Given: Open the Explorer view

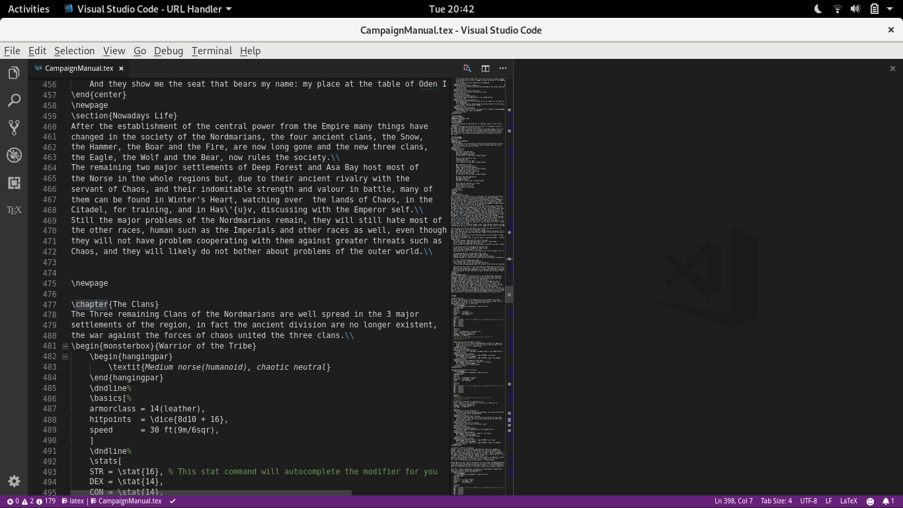Looking at the screenshot, I should point(13,72).
